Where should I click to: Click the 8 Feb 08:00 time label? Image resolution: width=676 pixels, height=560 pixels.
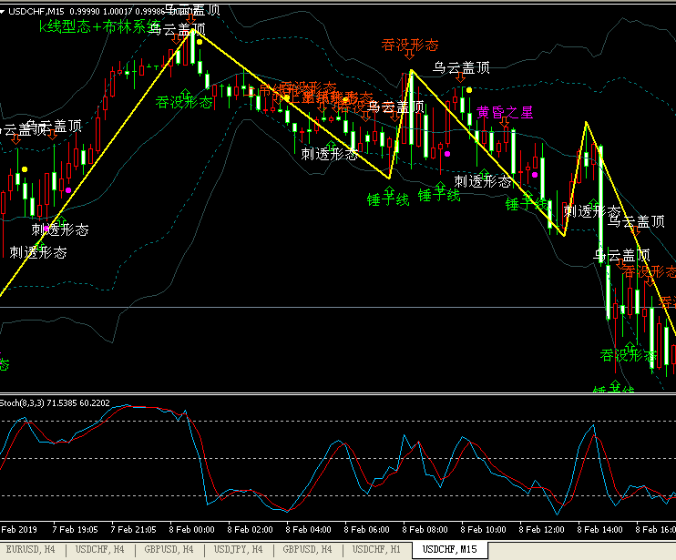(425, 529)
